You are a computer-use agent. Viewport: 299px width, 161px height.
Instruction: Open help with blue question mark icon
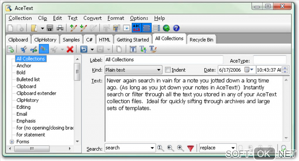coord(176,28)
